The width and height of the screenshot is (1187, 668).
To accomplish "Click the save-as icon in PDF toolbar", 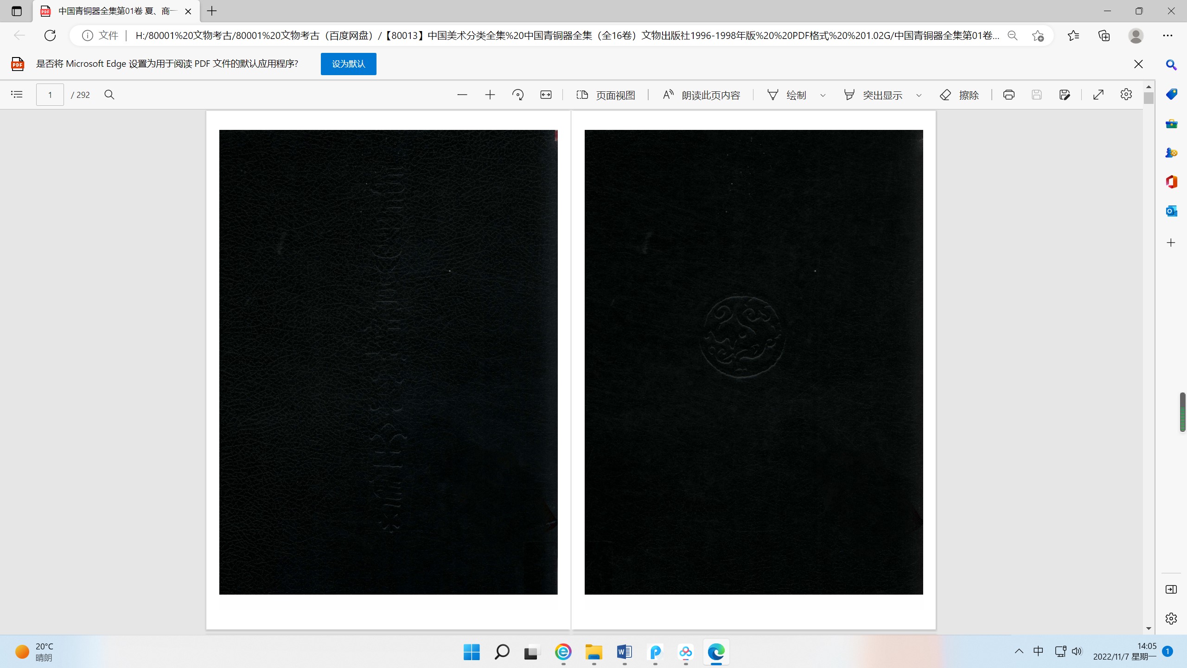I will point(1065,95).
